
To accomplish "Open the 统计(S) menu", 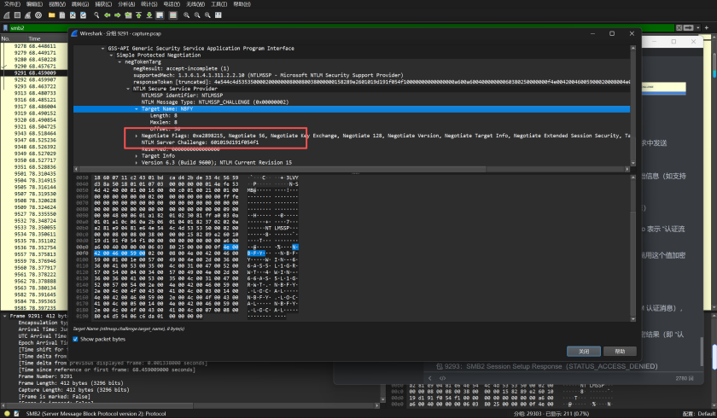I will (x=148, y=3).
